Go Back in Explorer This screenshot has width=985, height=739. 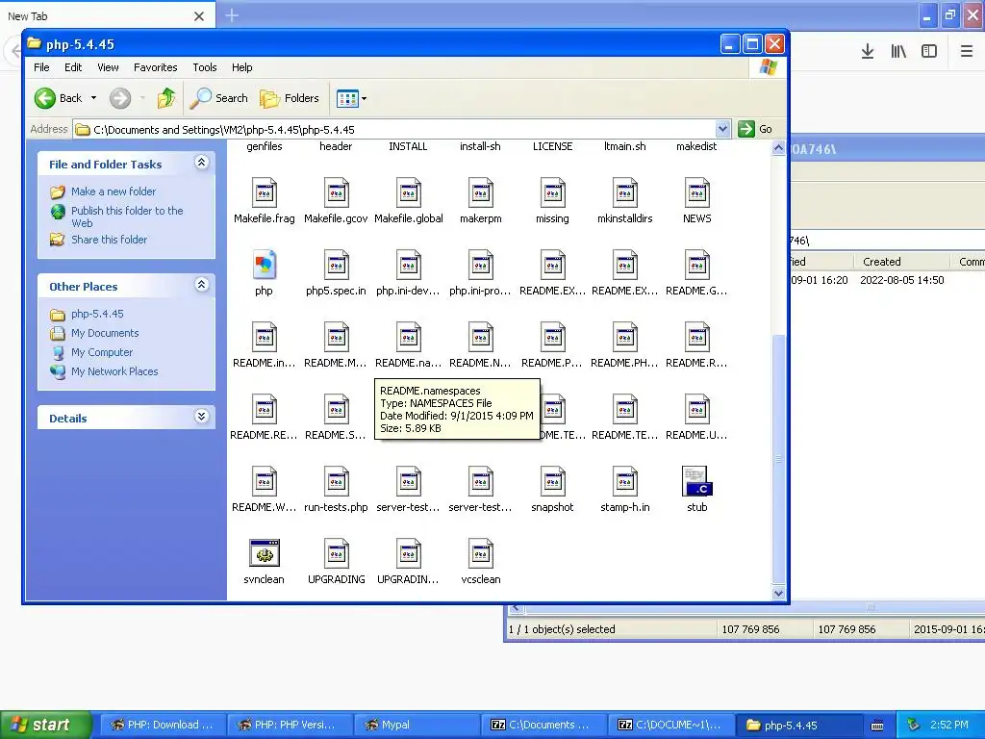pos(59,98)
